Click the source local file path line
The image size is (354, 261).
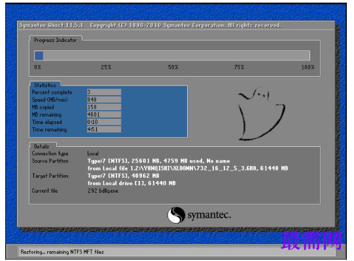click(x=188, y=169)
